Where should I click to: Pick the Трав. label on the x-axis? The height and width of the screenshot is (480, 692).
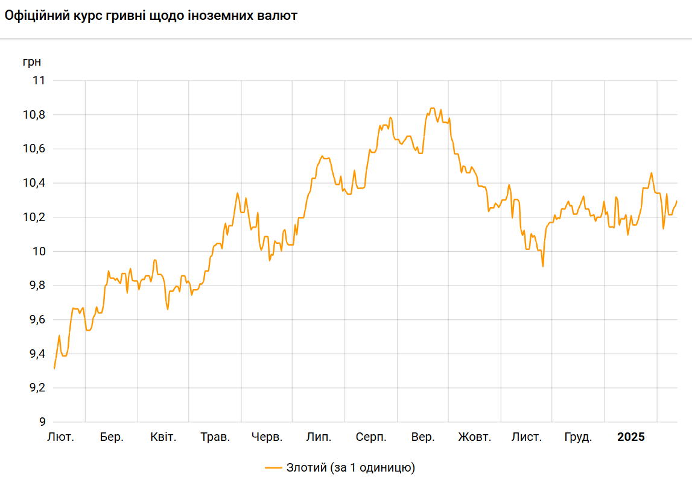pyautogui.click(x=215, y=437)
